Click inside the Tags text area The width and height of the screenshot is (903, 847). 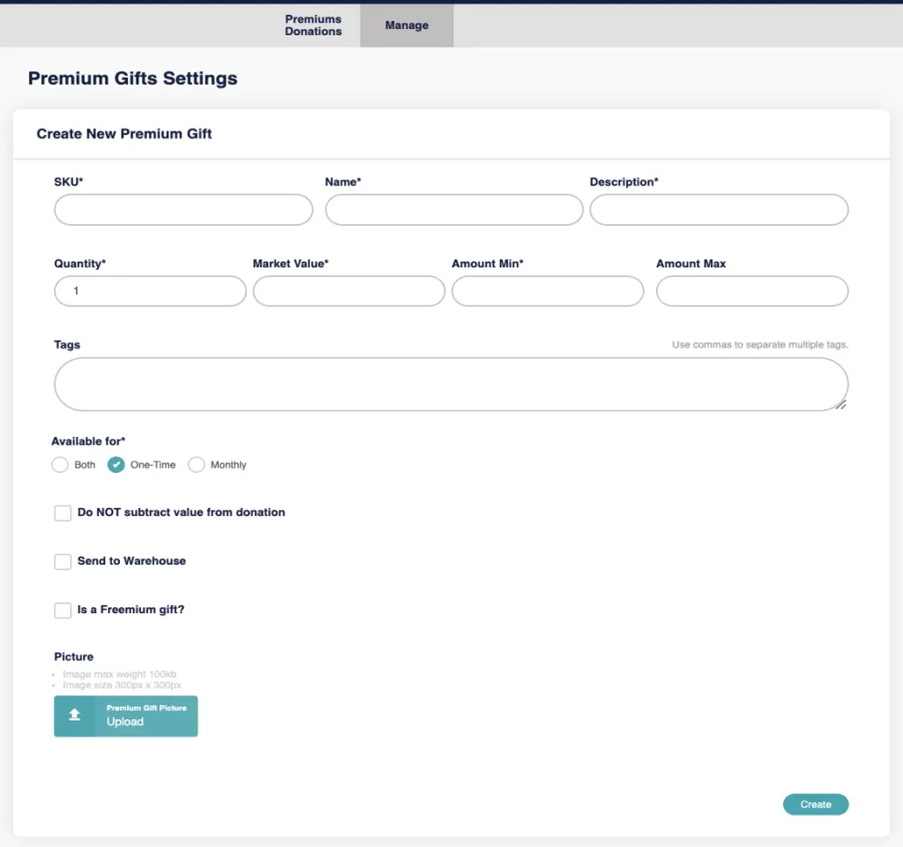click(x=451, y=385)
